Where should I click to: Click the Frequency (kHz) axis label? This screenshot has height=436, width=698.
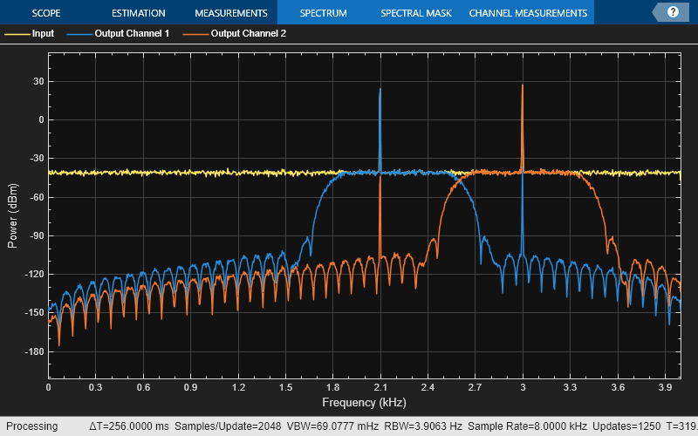[364, 403]
